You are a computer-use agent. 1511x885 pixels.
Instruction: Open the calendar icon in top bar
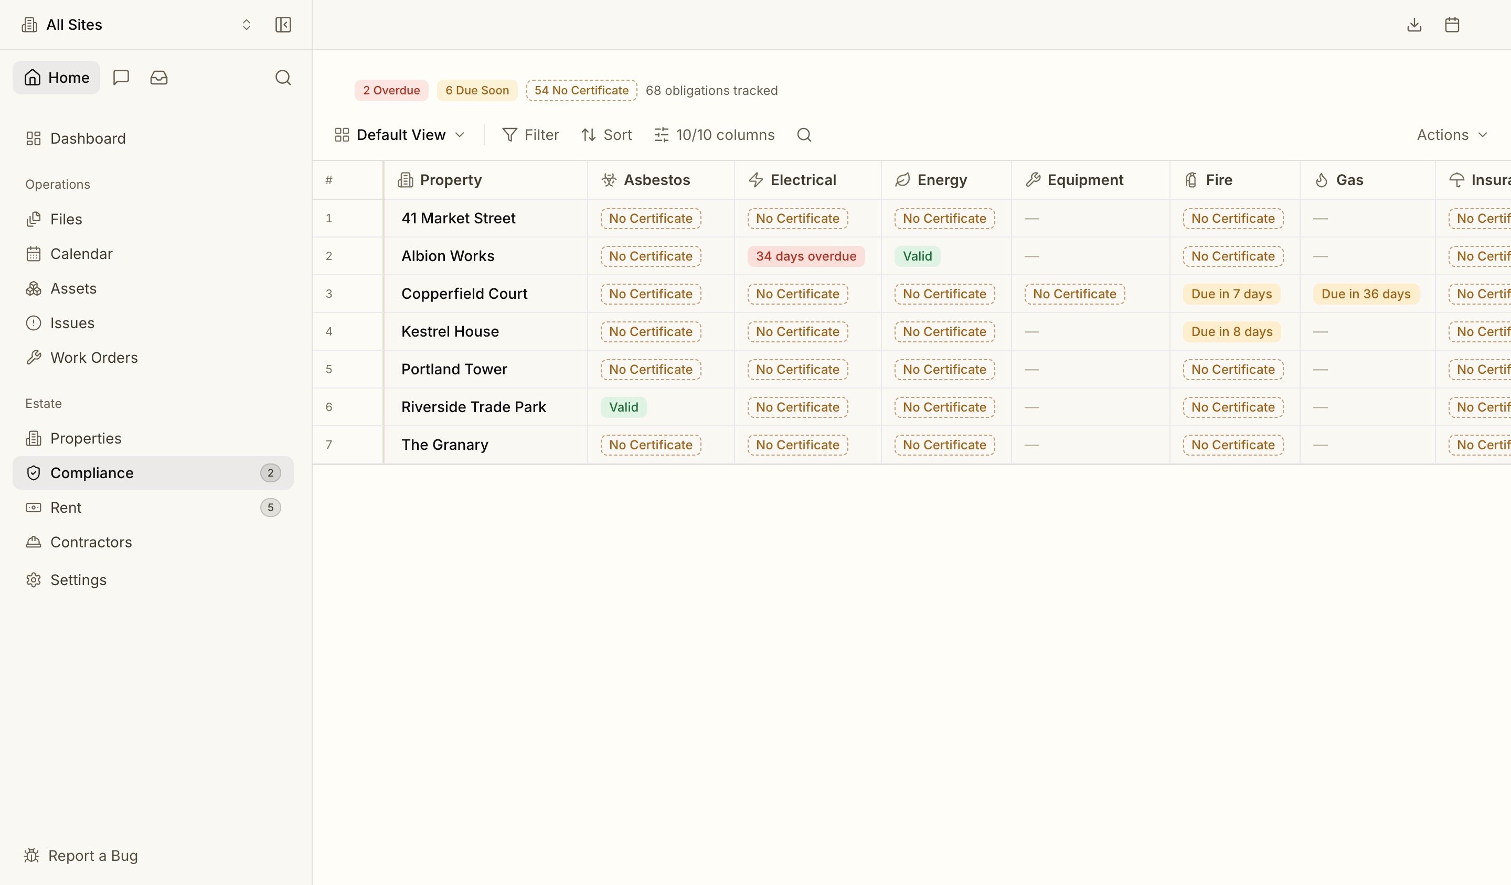click(1452, 25)
